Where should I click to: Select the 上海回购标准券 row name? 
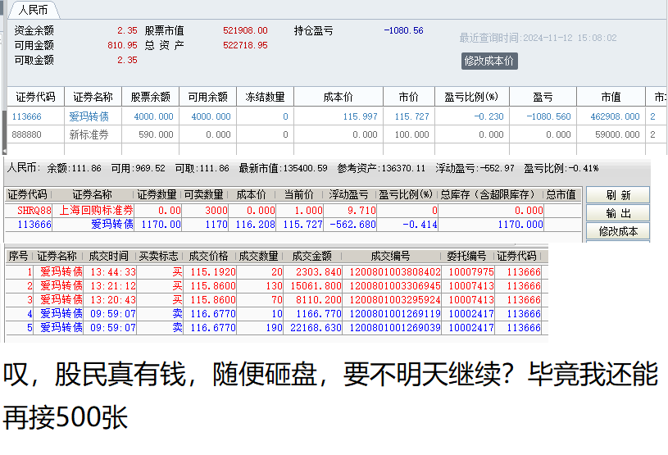[x=96, y=211]
